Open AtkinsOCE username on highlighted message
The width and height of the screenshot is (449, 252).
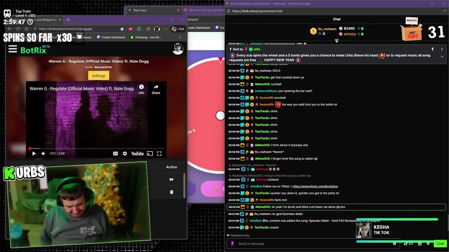click(262, 207)
